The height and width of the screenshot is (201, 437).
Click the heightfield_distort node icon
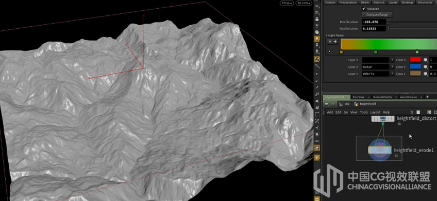click(383, 119)
